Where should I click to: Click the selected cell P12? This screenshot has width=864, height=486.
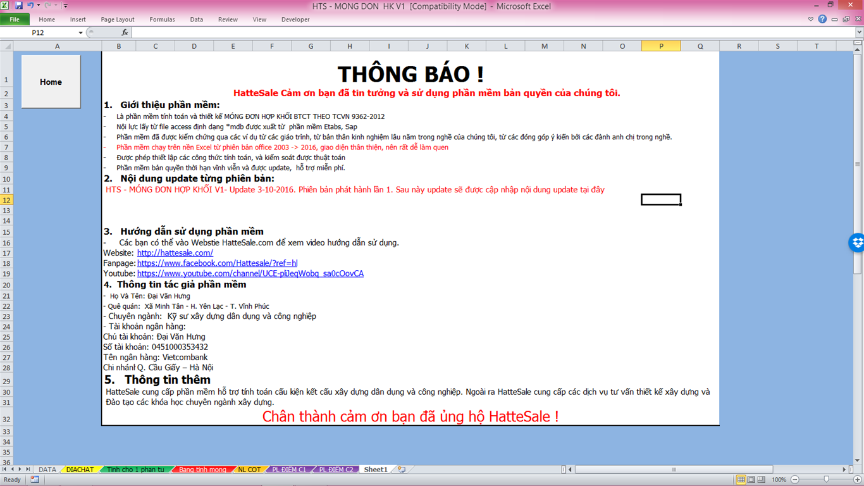(661, 200)
